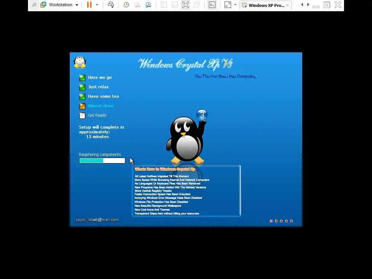Screen dimensions: 372x279
Task: Click the blue number 3 orb
Action: [x=202, y=115]
